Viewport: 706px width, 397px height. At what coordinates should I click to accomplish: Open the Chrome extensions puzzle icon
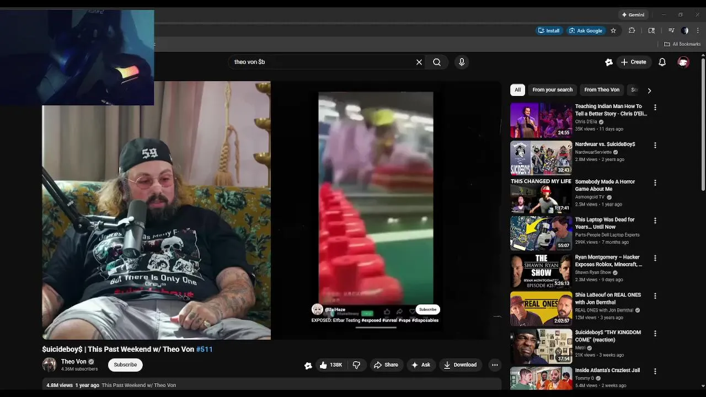[632, 31]
